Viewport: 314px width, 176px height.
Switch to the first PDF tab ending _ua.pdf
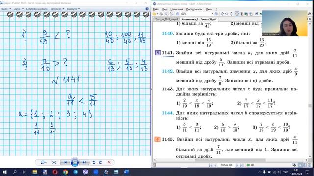166,19
